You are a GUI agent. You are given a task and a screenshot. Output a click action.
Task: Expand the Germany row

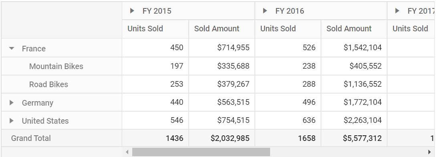[11, 103]
